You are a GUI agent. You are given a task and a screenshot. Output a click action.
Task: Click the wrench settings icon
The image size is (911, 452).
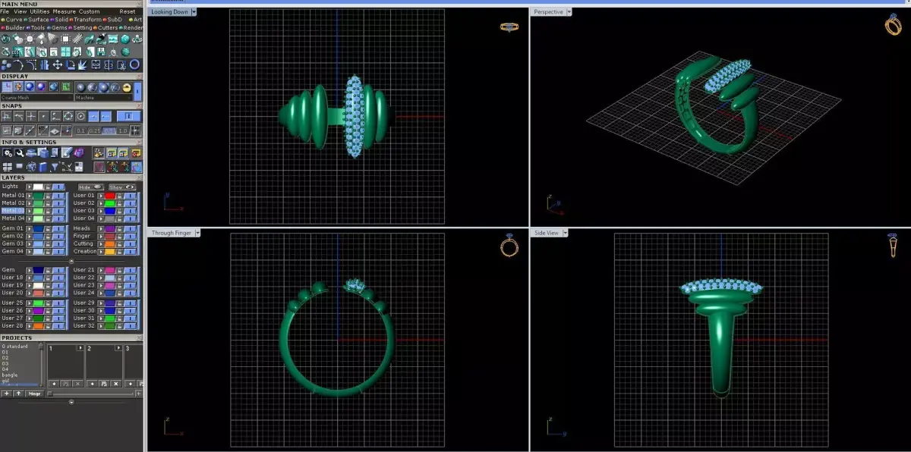point(19,152)
